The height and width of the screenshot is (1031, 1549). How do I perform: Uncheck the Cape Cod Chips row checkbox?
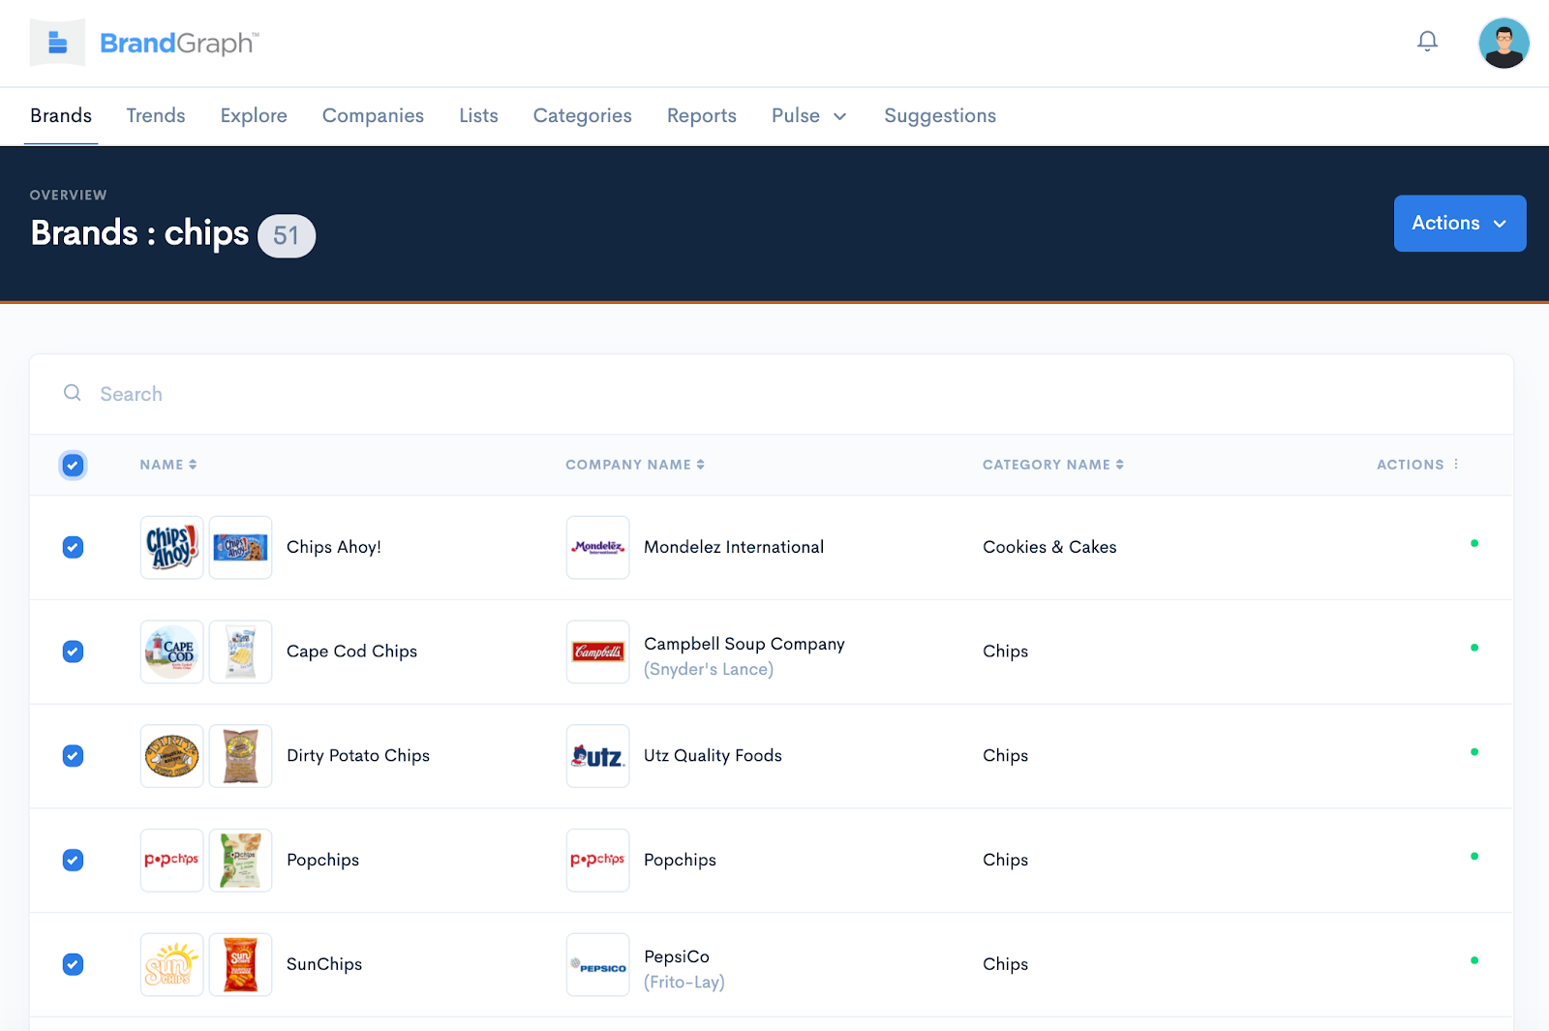(73, 652)
